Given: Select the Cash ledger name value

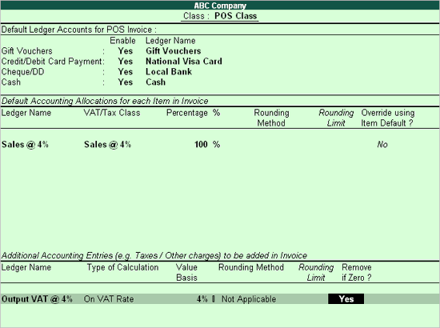Looking at the screenshot, I should (155, 82).
